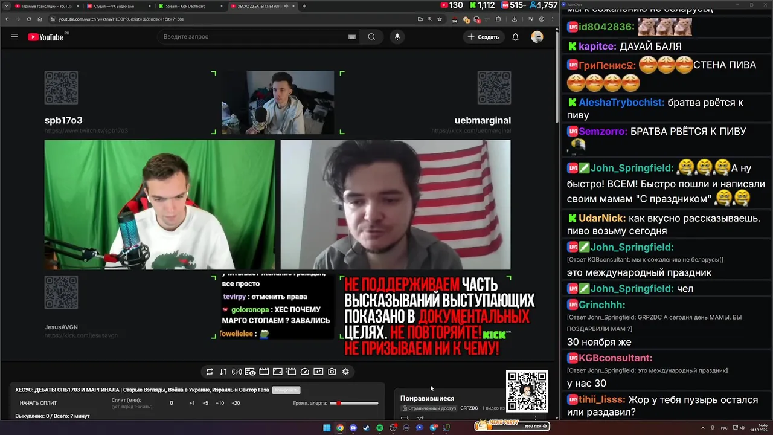Adjust the Громк. алерта volume slider

coord(354,403)
